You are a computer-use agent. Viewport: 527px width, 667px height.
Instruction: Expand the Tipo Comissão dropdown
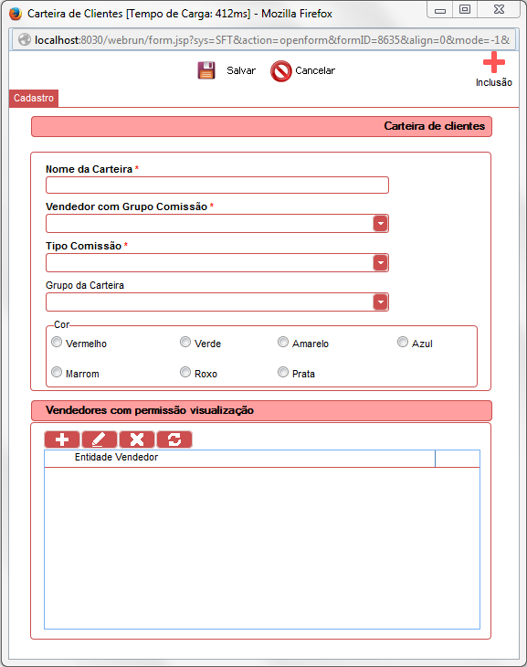coord(380,263)
